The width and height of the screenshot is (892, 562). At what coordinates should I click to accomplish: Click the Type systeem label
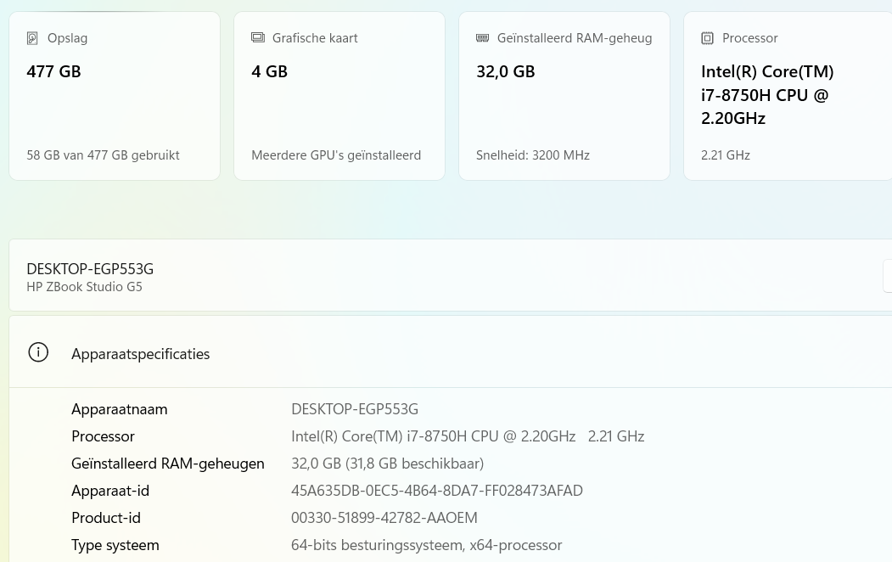[x=115, y=545]
